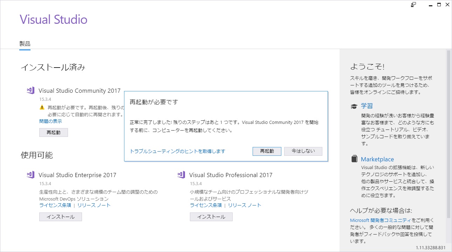Install Visual Studio Professional 2017
Image resolution: width=452 pixels, height=252 pixels.
(x=211, y=217)
